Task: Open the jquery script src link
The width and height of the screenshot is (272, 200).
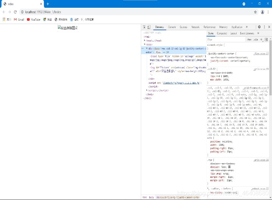Action: (181, 83)
